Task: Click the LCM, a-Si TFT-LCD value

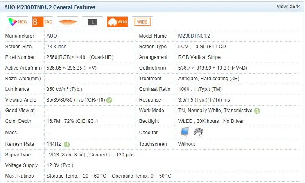Action: (x=202, y=47)
